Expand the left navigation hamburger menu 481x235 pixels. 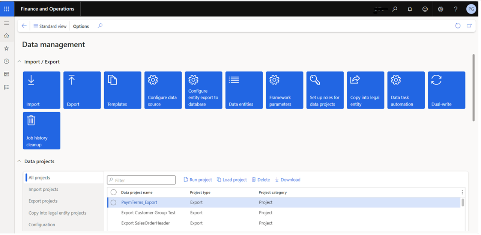point(6,23)
